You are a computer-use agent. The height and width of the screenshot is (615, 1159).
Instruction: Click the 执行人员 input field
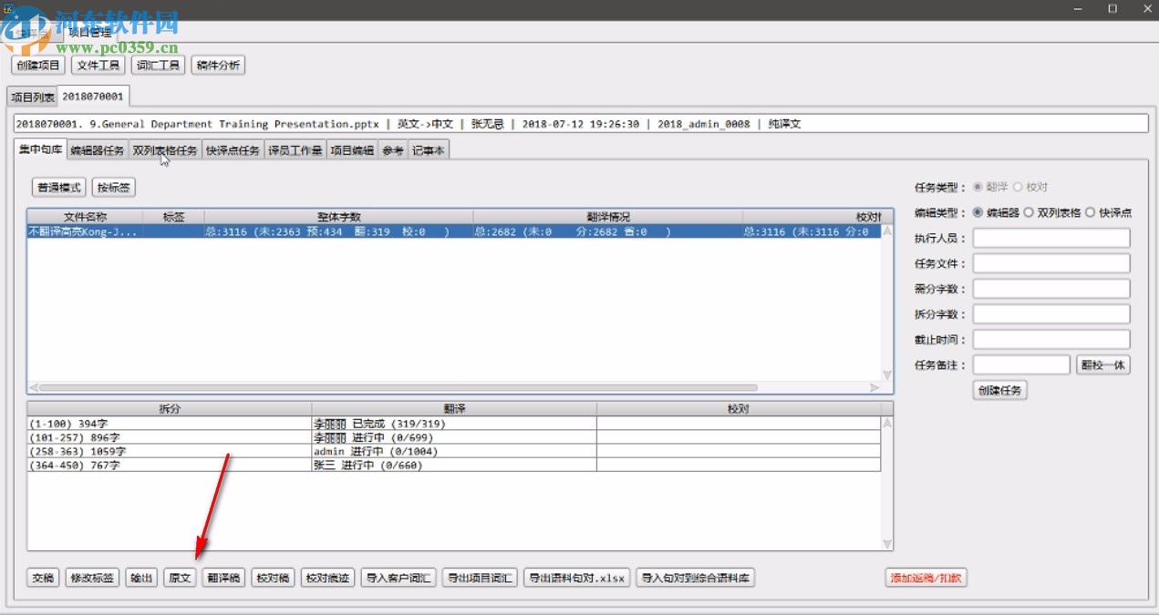[x=1051, y=238]
